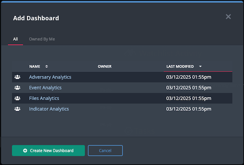Toggle the Name column sort arrows
The width and height of the screenshot is (244, 165).
[x=46, y=66]
